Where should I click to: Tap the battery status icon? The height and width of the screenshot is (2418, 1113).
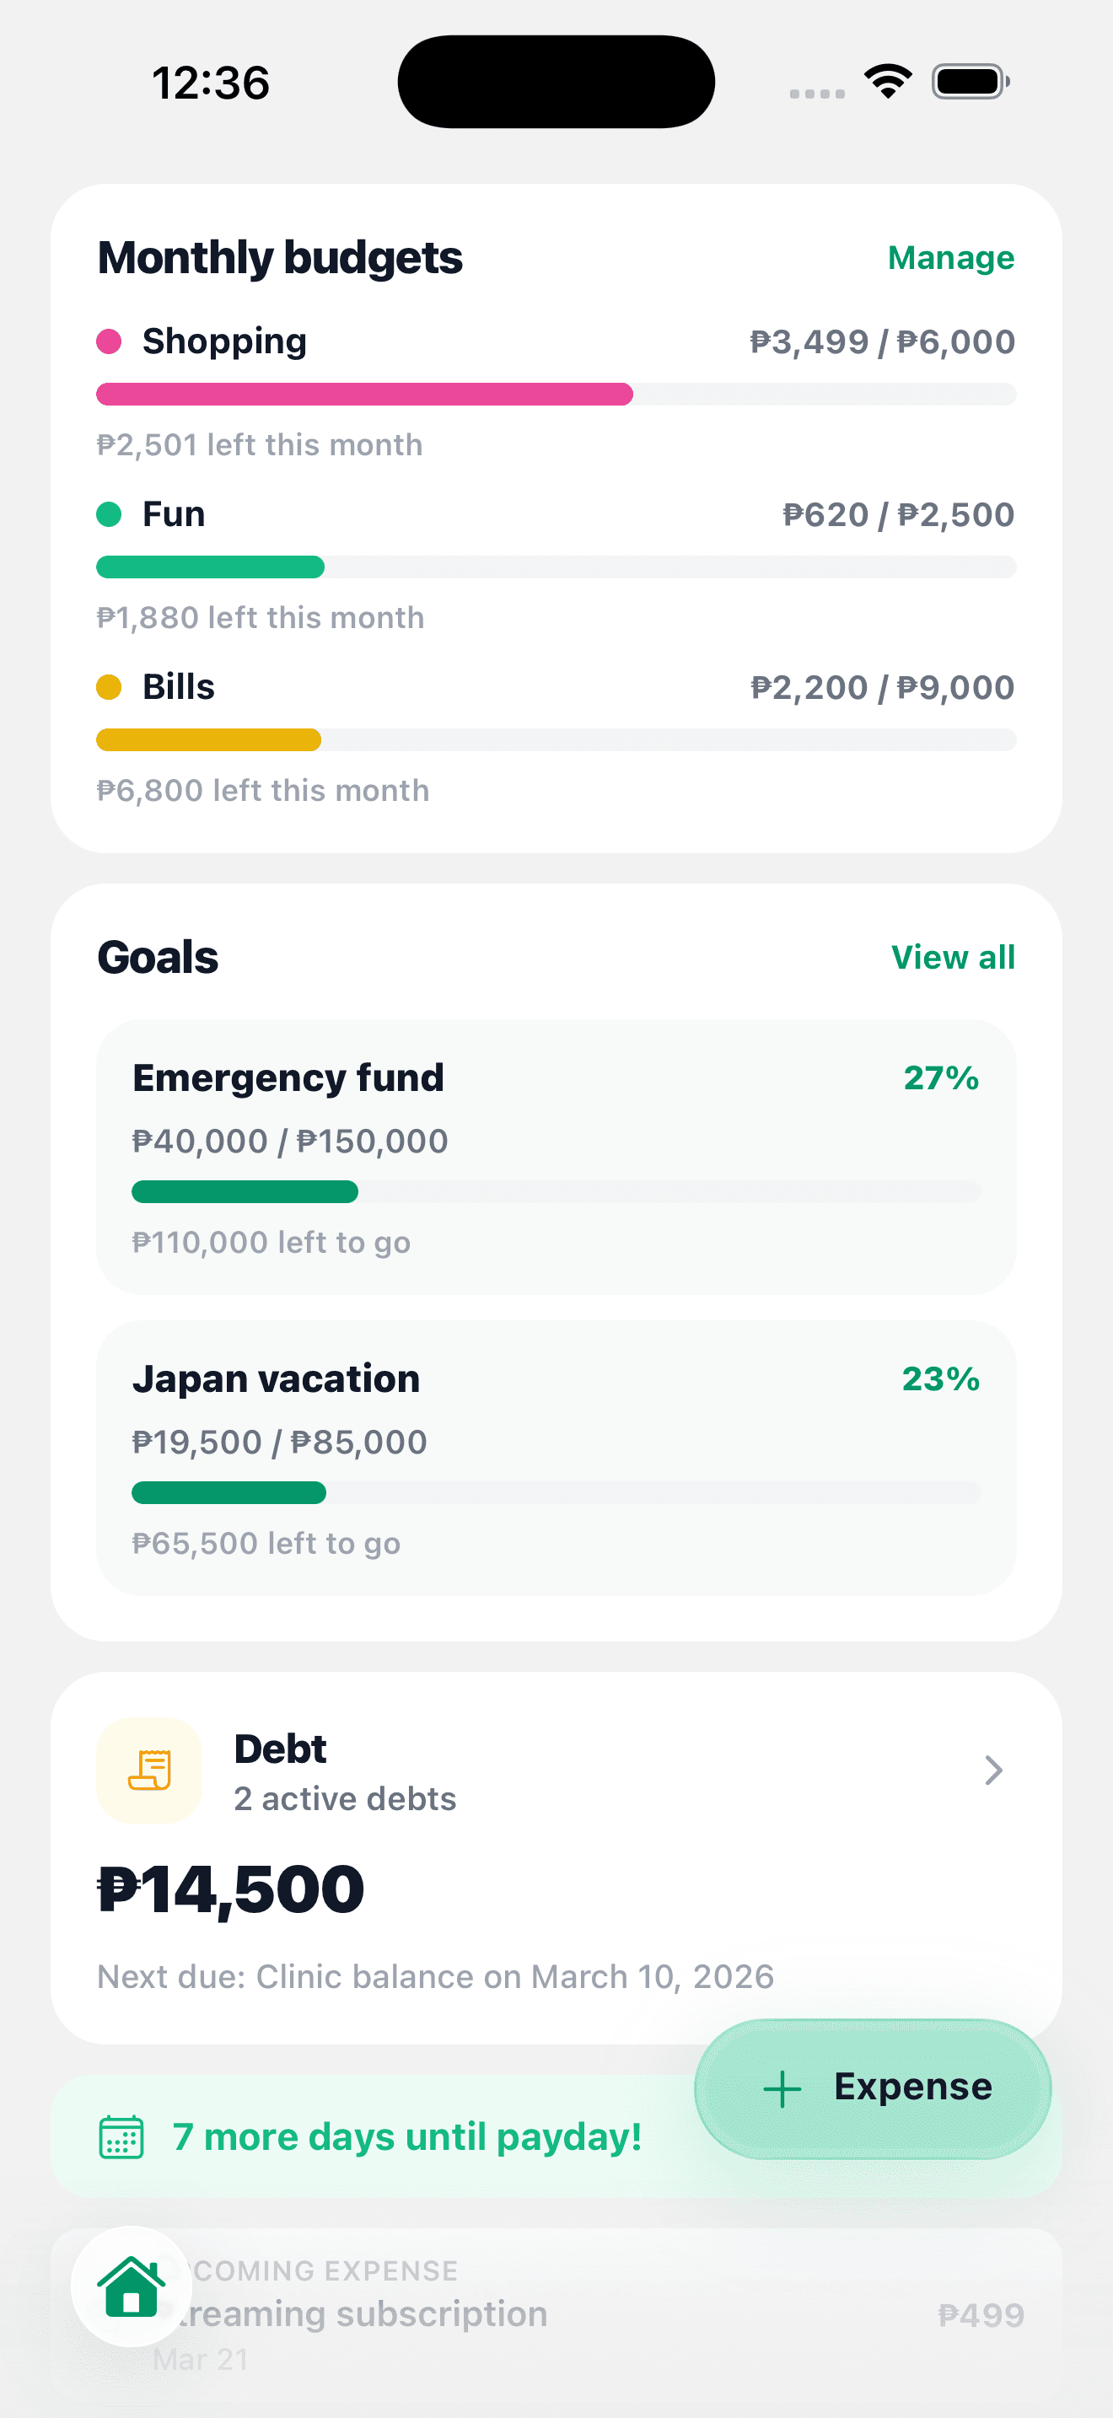point(971,82)
